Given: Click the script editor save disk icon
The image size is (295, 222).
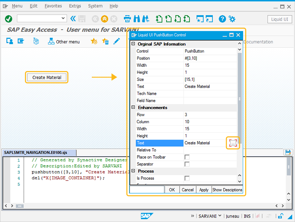Looking at the screenshot, I should 288,152.
